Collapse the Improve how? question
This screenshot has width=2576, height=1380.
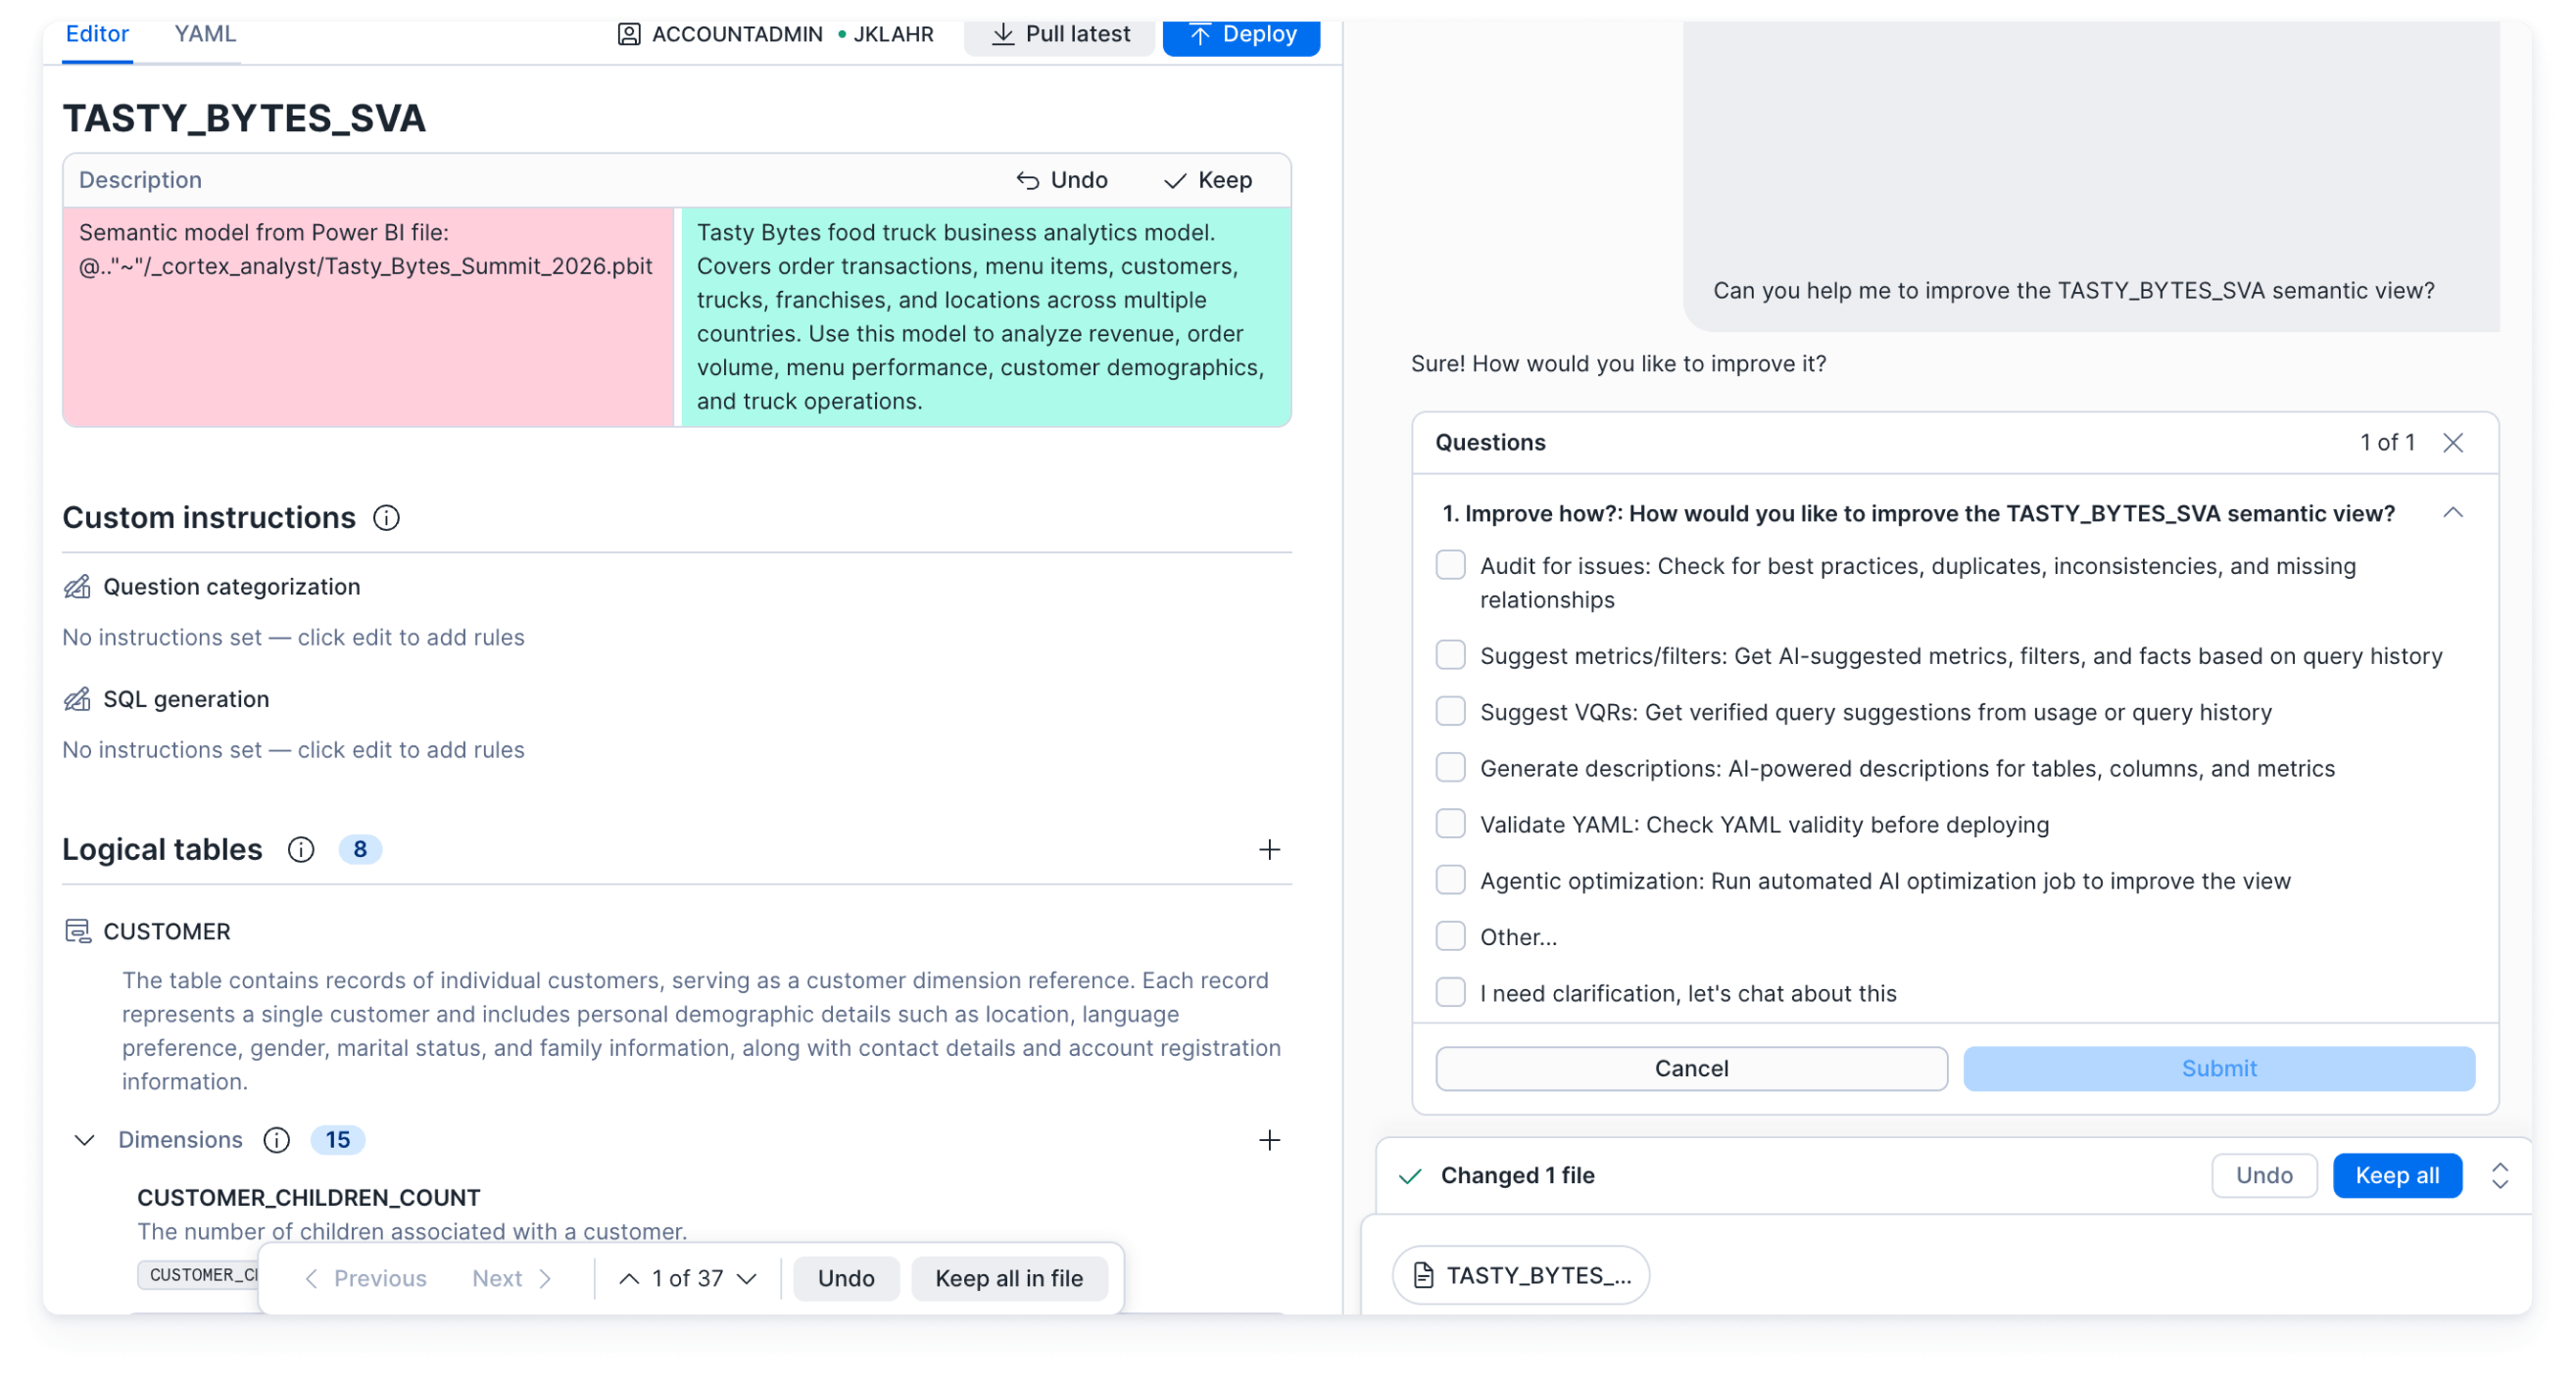click(2453, 512)
